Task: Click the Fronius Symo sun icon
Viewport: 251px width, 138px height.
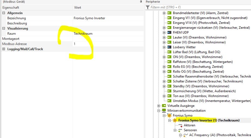Action: 169,115
